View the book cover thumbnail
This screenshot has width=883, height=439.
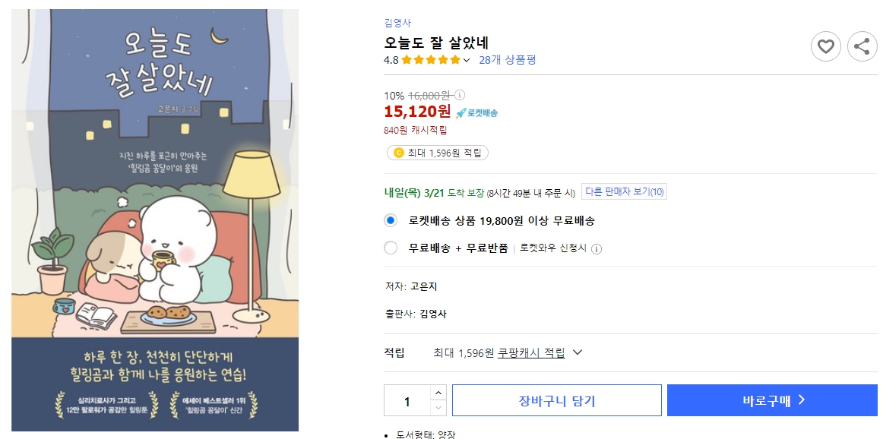pyautogui.click(x=155, y=219)
